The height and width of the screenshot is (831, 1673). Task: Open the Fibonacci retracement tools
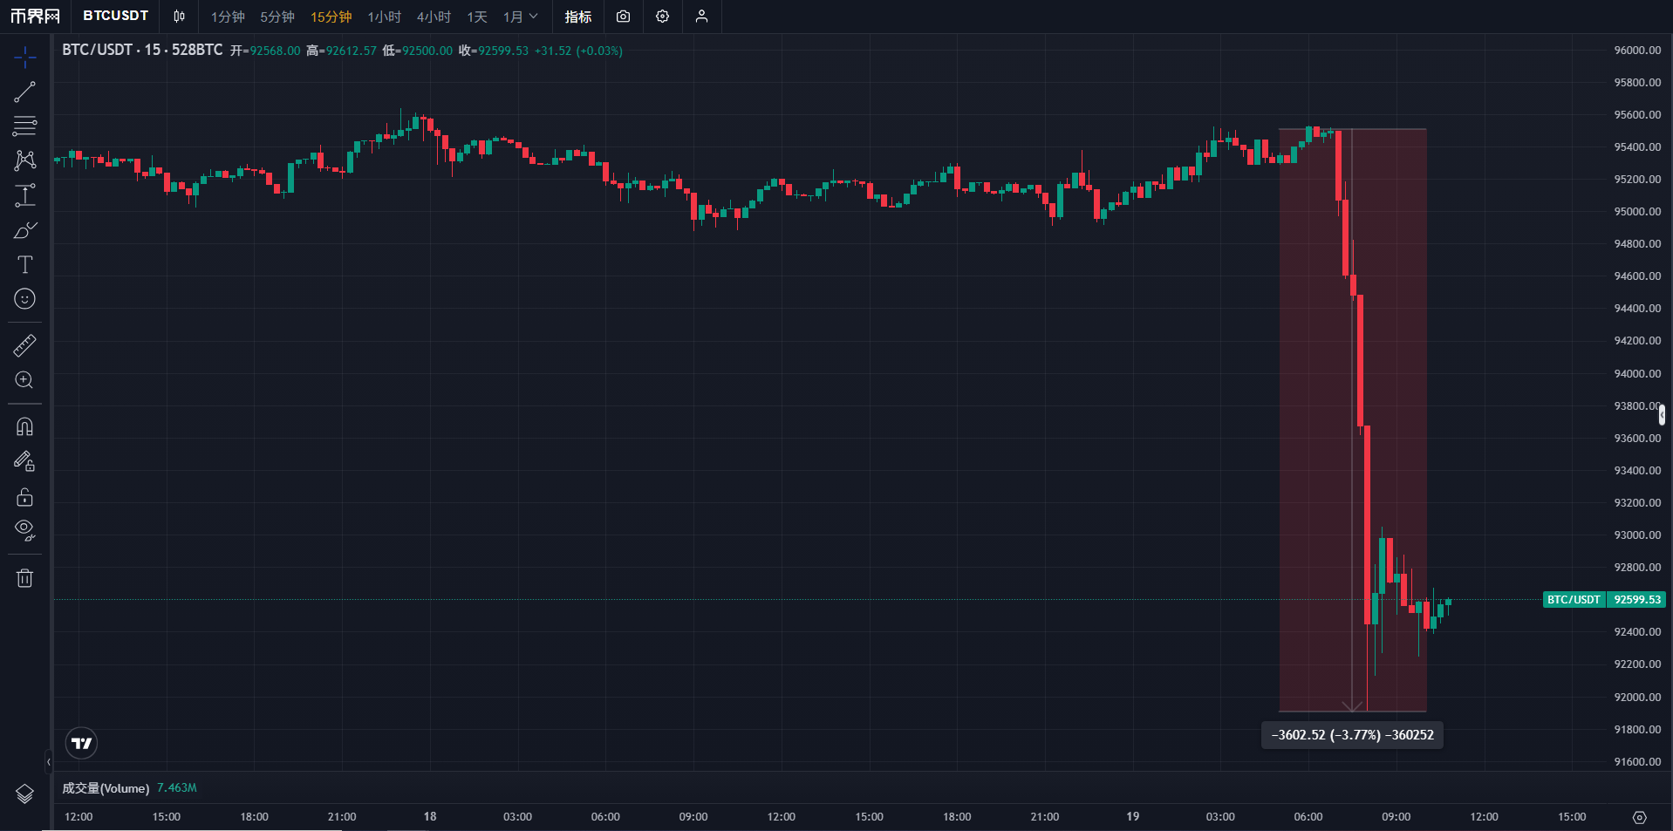click(x=24, y=126)
